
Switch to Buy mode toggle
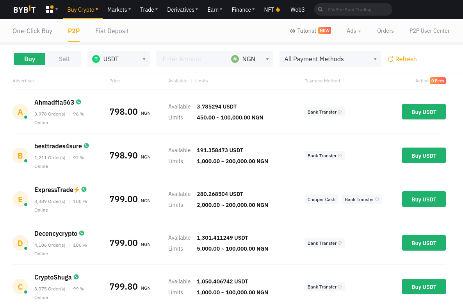point(30,59)
